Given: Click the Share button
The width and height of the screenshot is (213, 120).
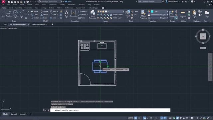Looking at the screenshot, I should tap(68, 1).
